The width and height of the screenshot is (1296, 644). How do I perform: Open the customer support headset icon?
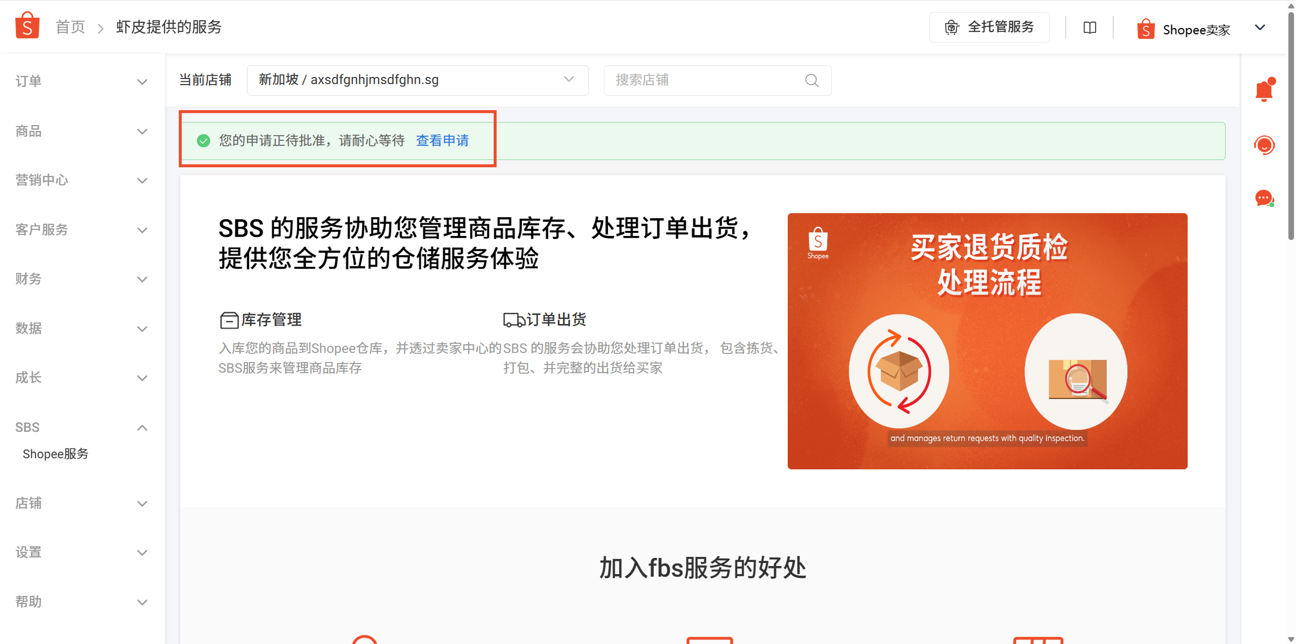point(1264,145)
